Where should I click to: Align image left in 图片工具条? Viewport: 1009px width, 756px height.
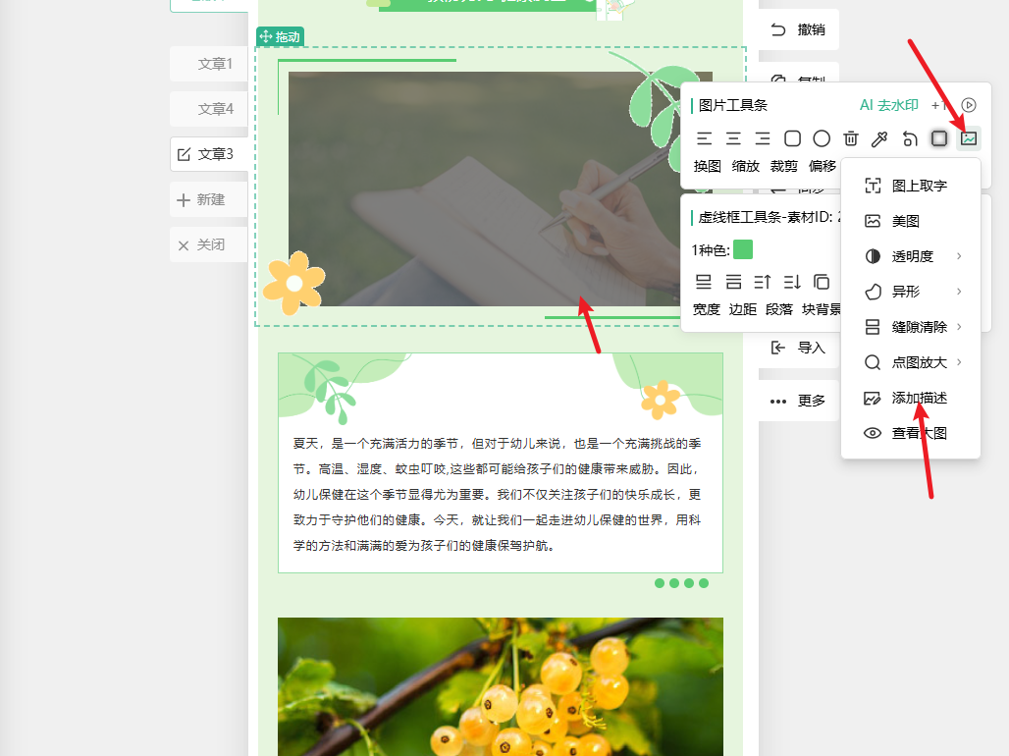(x=704, y=138)
